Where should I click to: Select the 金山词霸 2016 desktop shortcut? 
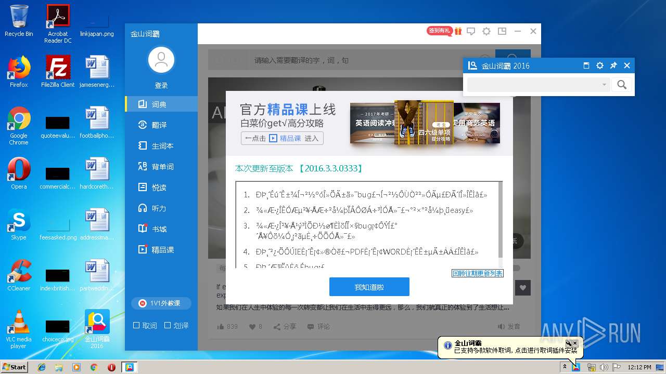click(97, 329)
